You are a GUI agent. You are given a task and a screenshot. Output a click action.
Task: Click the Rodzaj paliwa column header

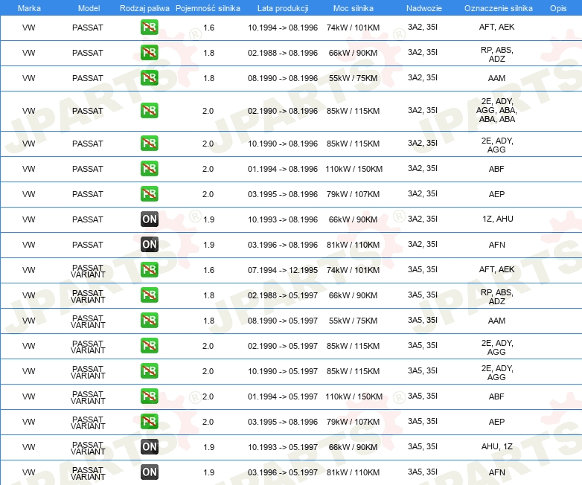click(x=144, y=8)
